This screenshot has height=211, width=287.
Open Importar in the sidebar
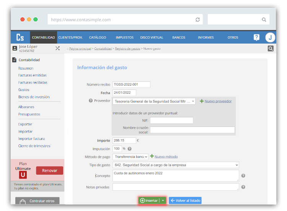[25, 131]
